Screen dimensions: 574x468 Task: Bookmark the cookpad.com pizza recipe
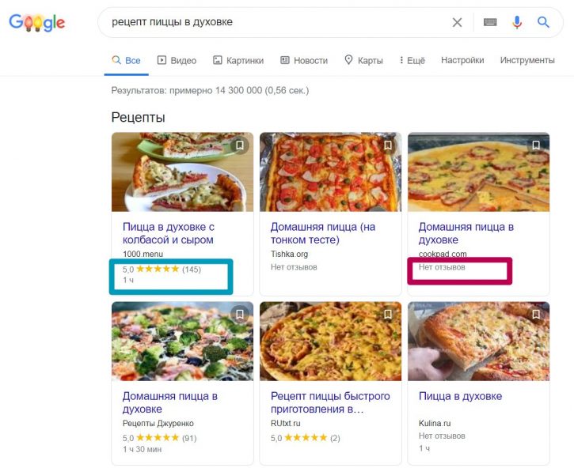click(536, 145)
